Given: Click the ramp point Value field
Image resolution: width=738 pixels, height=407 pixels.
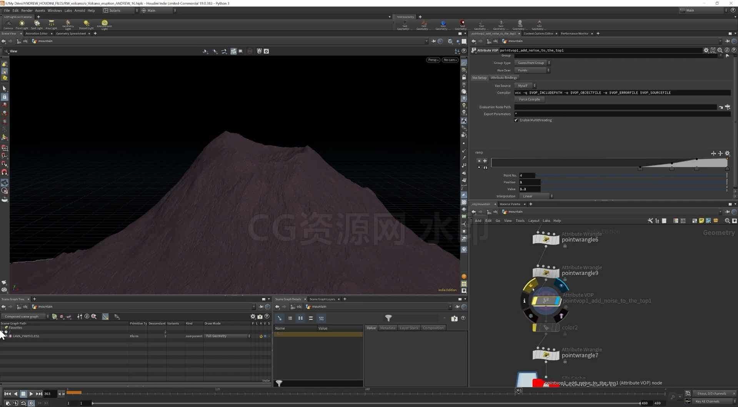Looking at the screenshot, I should tap(530, 189).
